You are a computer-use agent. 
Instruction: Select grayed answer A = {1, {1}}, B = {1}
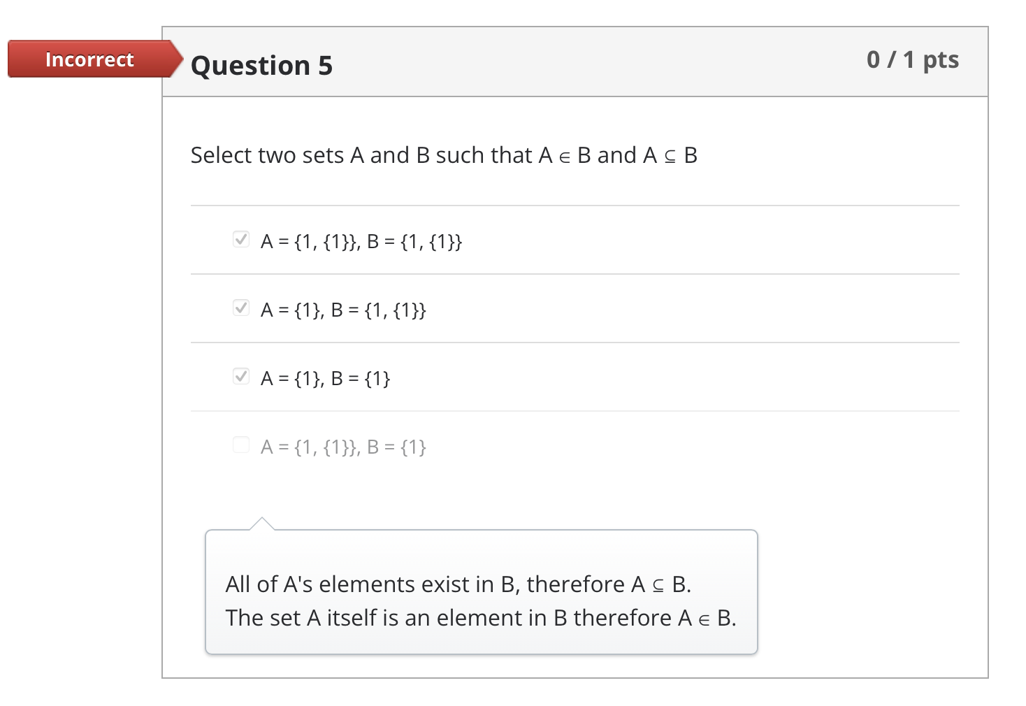pyautogui.click(x=344, y=447)
